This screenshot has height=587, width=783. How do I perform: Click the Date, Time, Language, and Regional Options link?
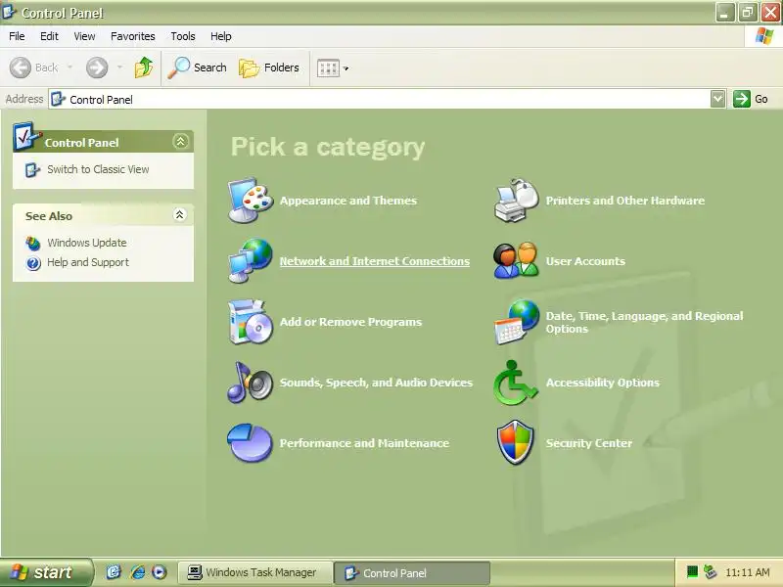[644, 323]
